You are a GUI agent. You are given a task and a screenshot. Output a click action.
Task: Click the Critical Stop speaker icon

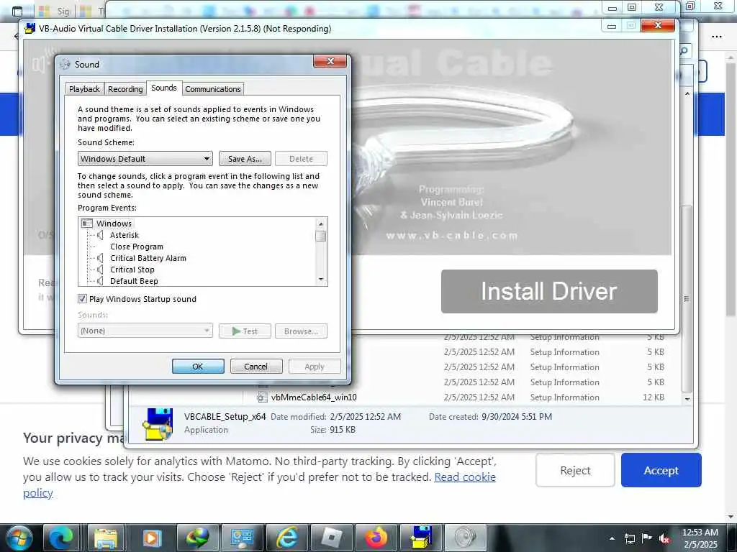click(x=99, y=270)
